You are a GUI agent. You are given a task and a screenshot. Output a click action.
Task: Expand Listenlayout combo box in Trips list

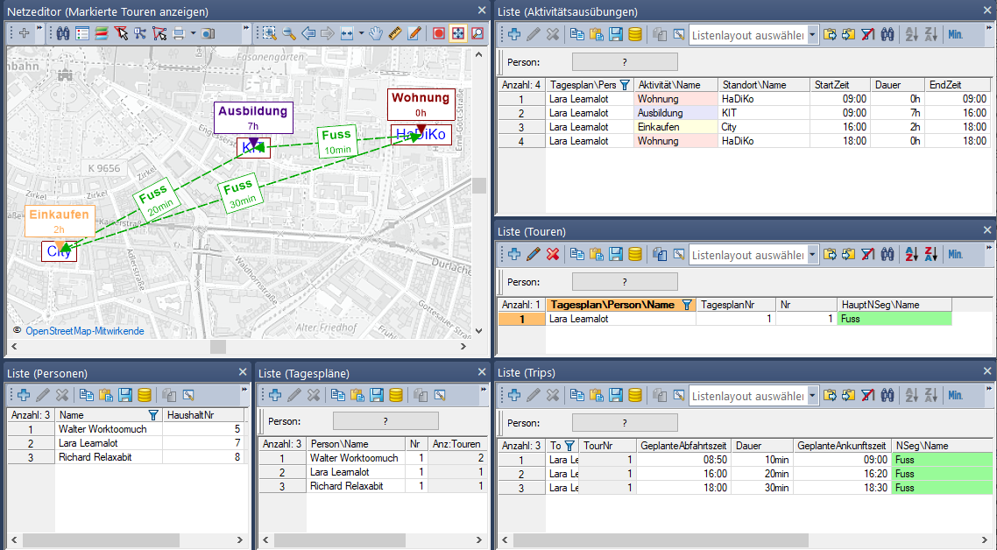[813, 396]
